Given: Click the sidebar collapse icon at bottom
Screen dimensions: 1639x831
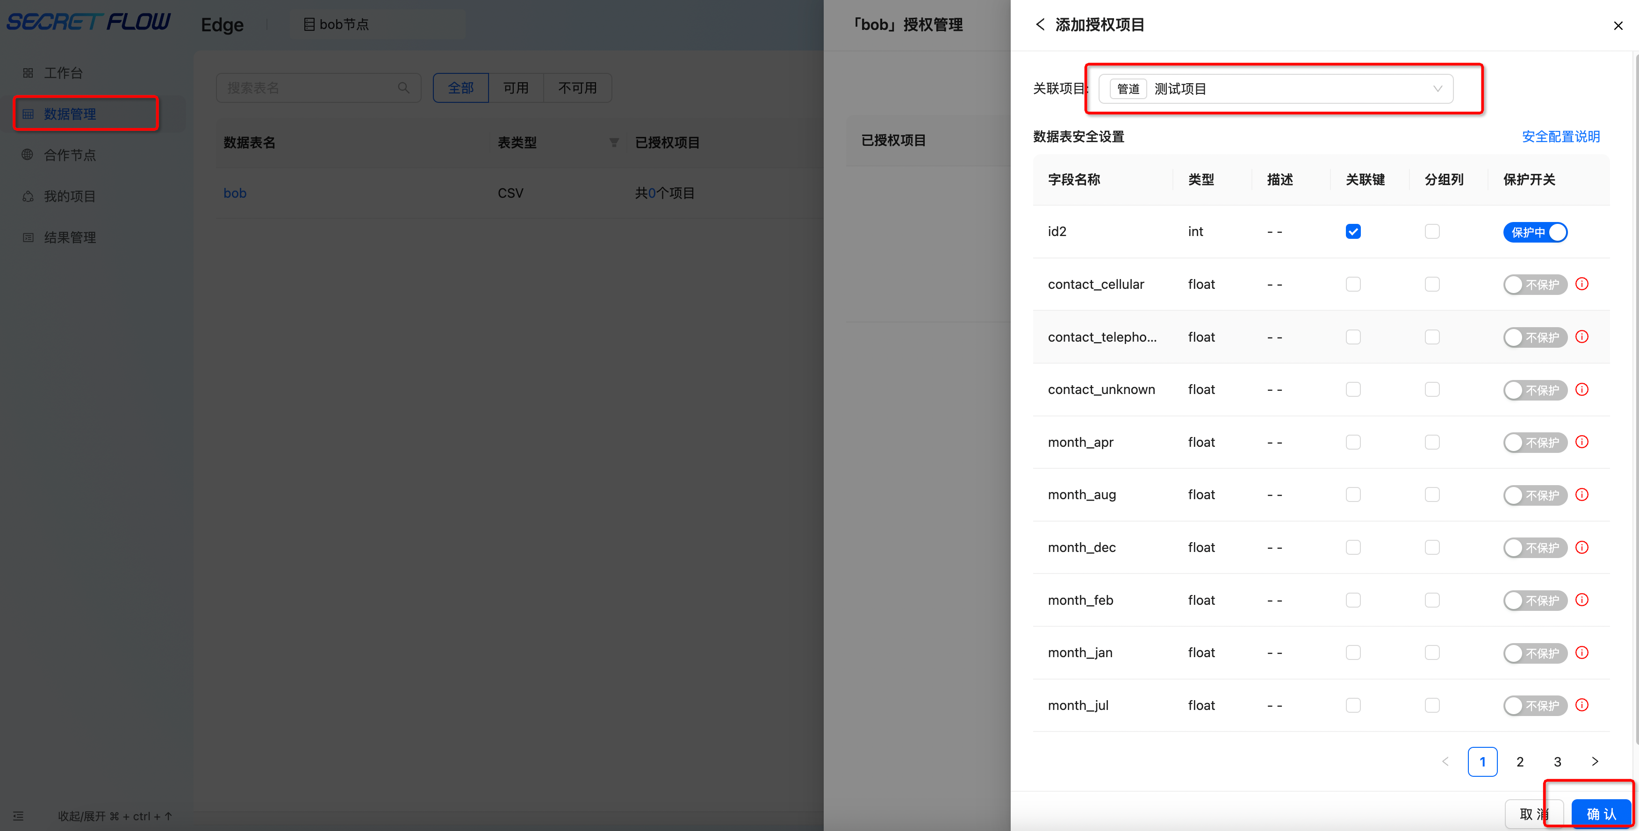Looking at the screenshot, I should coord(18,816).
